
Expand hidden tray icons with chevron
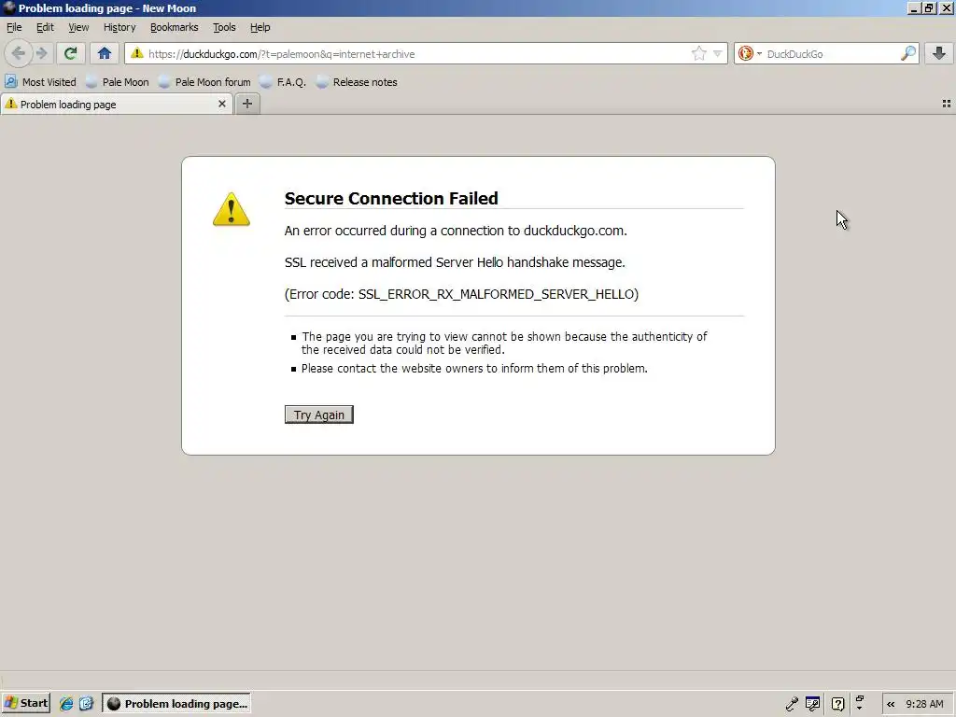(x=891, y=704)
